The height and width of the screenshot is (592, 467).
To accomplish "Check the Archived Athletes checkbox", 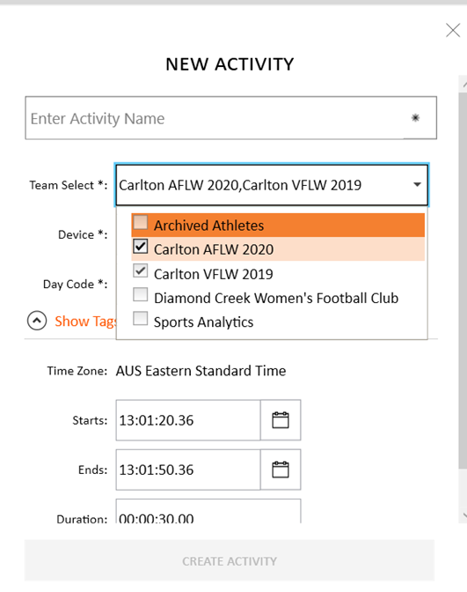I will tap(140, 222).
